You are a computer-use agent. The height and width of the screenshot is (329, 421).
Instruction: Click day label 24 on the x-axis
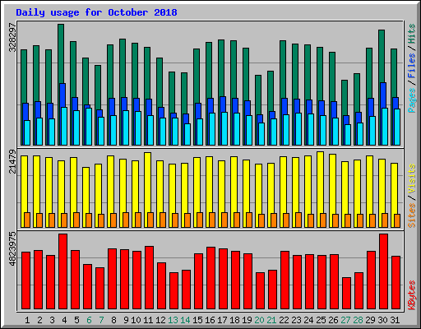click(x=308, y=320)
